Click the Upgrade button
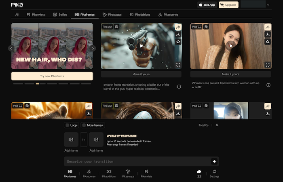 click(228, 5)
